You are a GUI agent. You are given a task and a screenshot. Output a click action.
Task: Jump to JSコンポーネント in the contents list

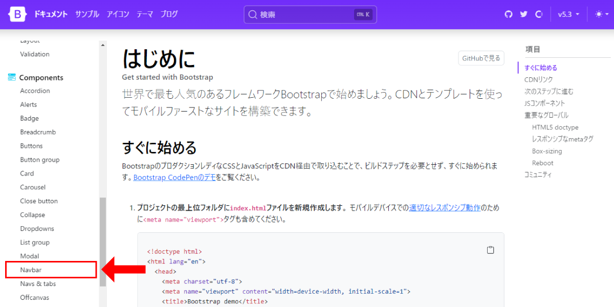[545, 103]
